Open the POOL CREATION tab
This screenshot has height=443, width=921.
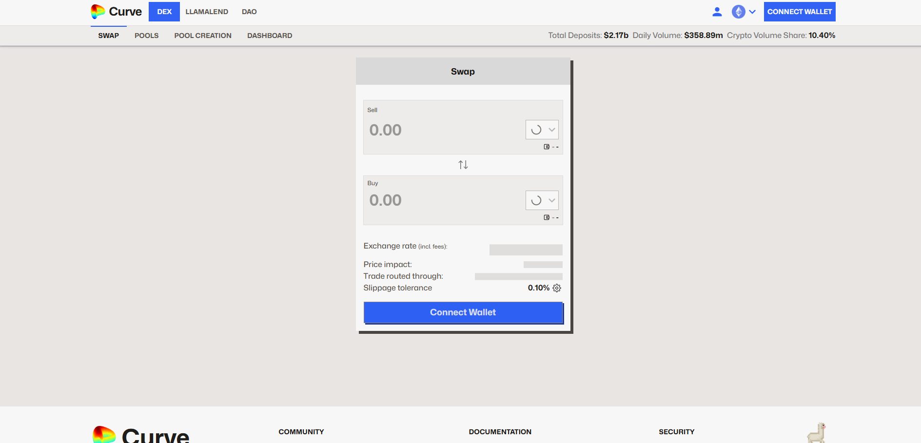coord(203,36)
